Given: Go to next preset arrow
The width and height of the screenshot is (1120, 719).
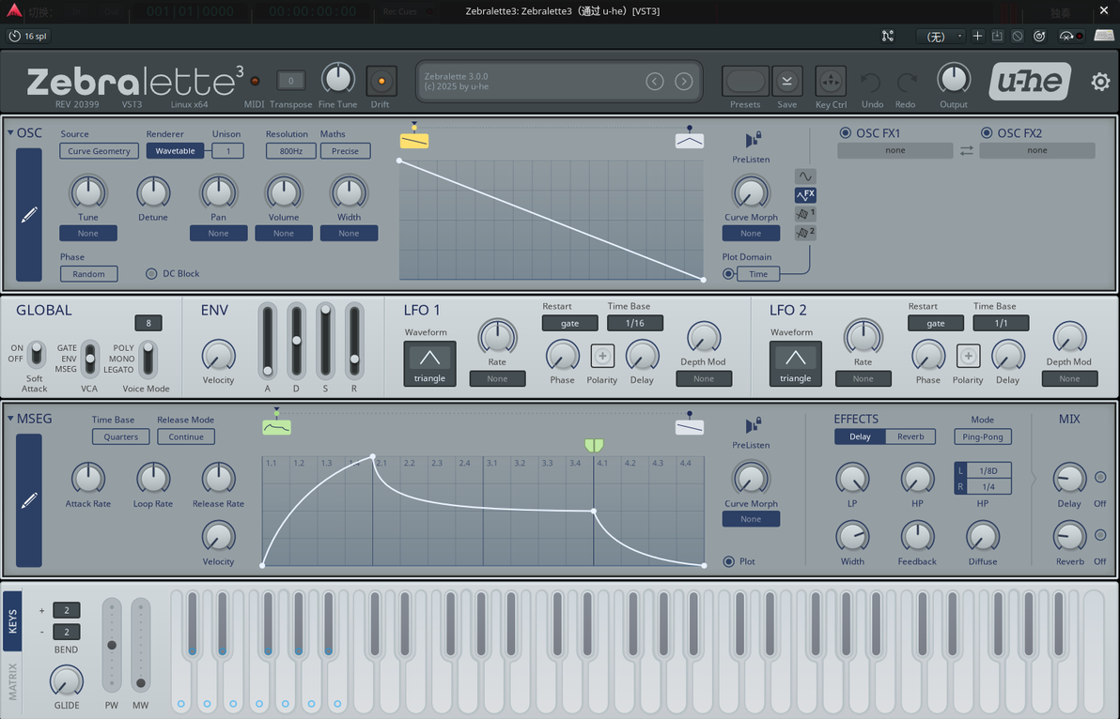Looking at the screenshot, I should [x=684, y=82].
